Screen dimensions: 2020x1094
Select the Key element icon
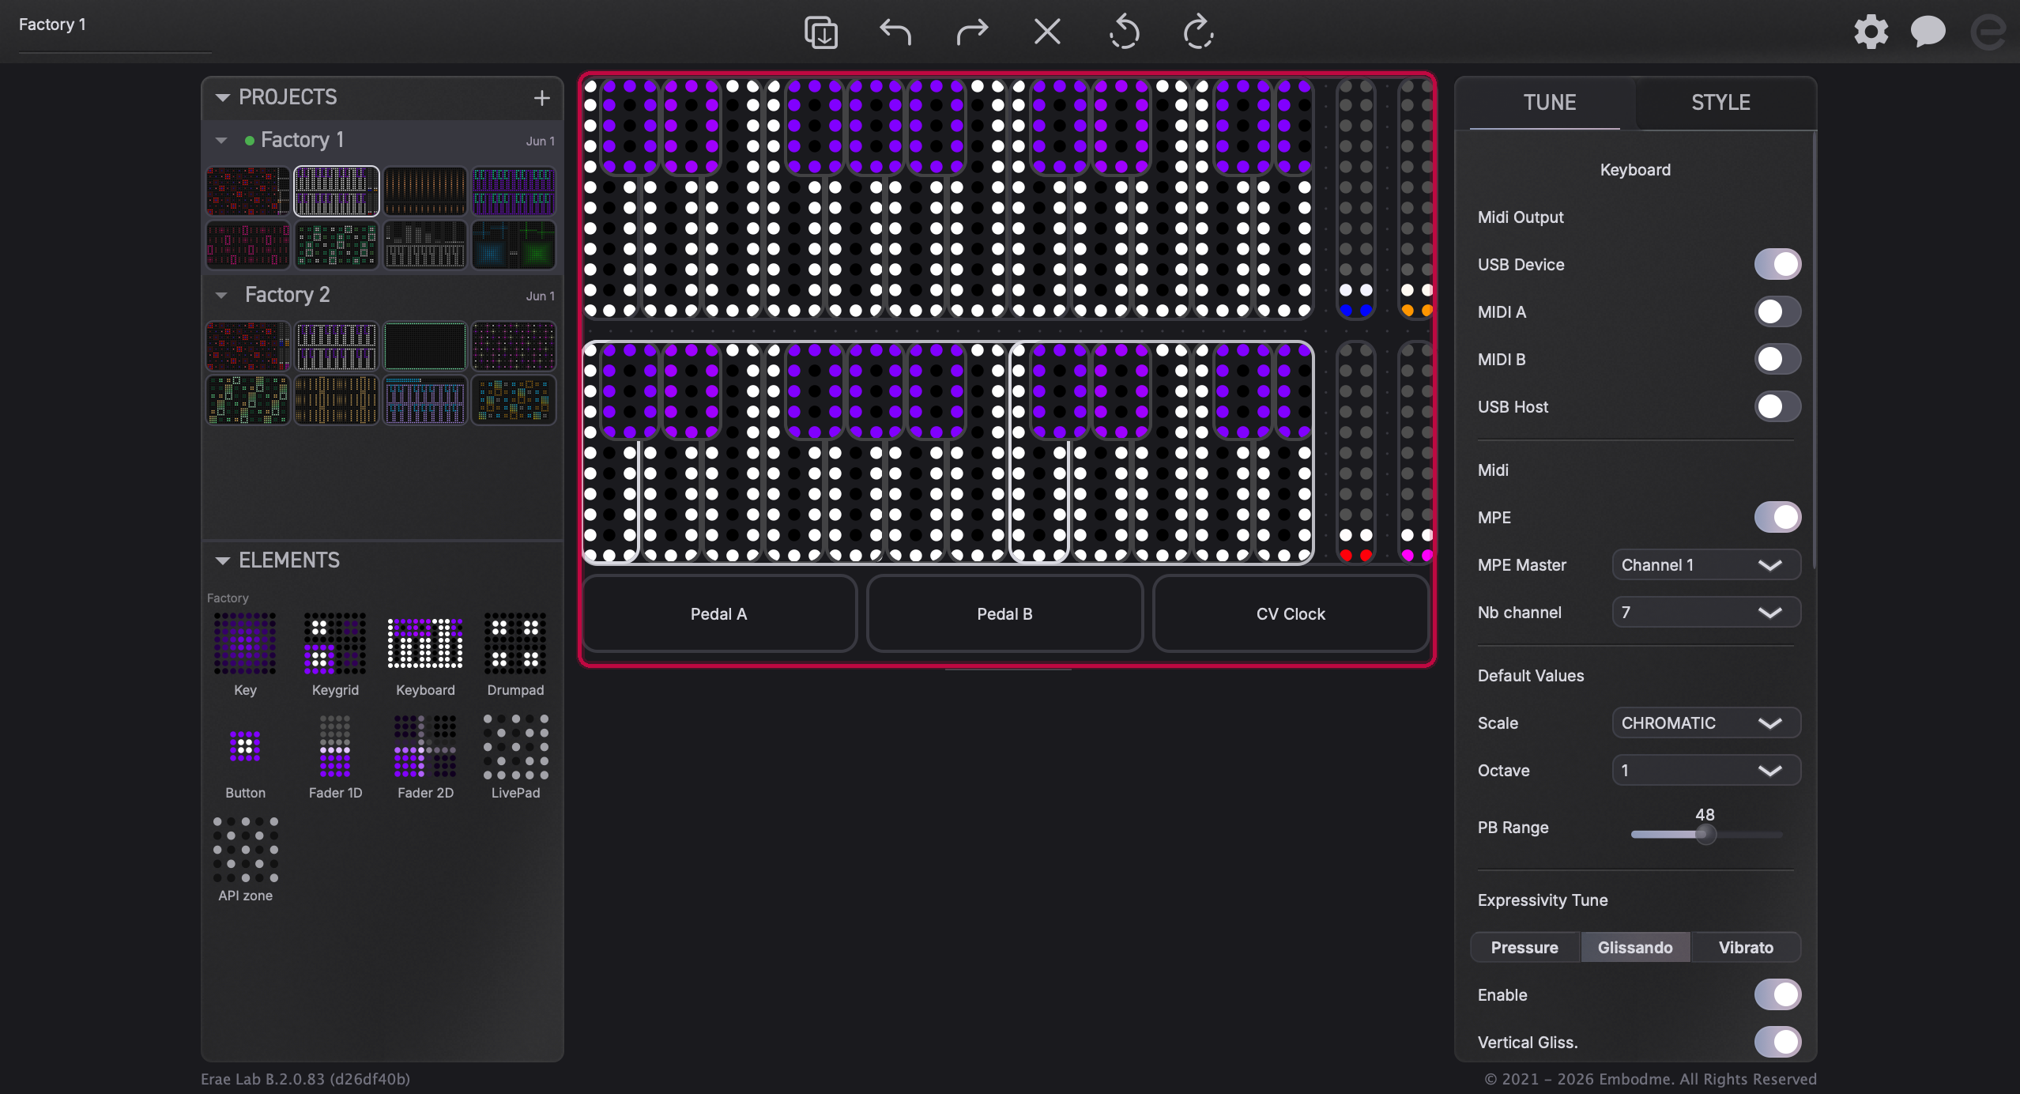(x=245, y=643)
